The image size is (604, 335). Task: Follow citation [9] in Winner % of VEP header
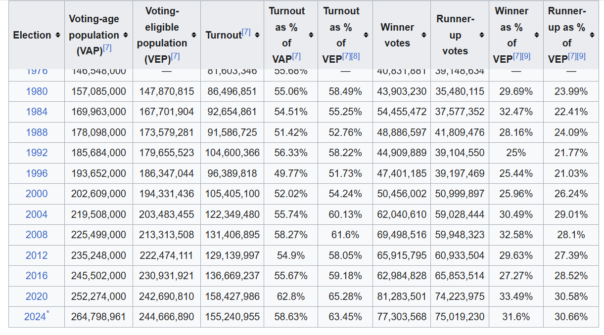click(x=526, y=56)
